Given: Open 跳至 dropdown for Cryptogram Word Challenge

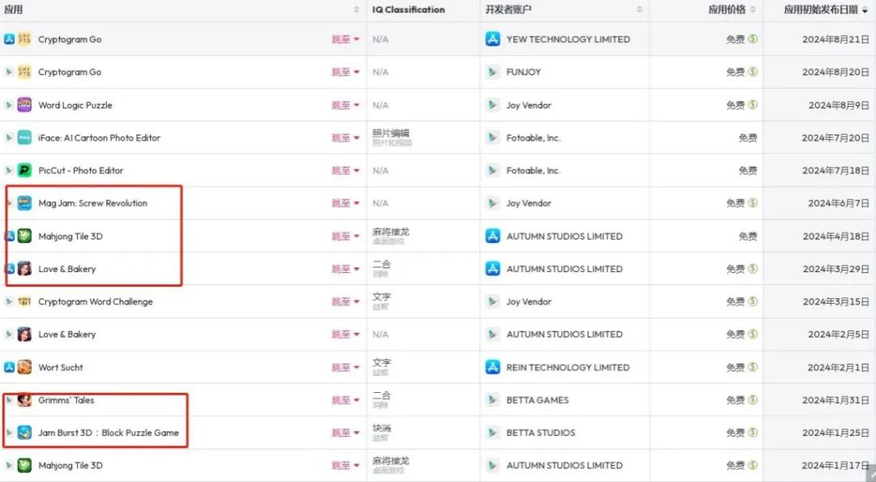Looking at the screenshot, I should [346, 301].
